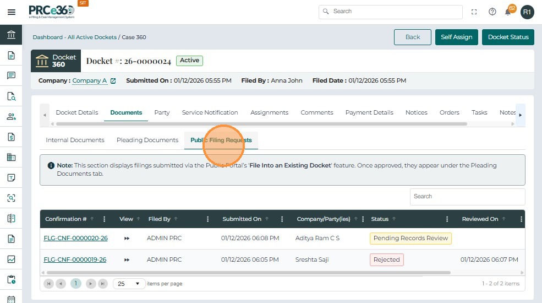The width and height of the screenshot is (542, 303).
Task: Click the Self Assign button
Action: (456, 37)
